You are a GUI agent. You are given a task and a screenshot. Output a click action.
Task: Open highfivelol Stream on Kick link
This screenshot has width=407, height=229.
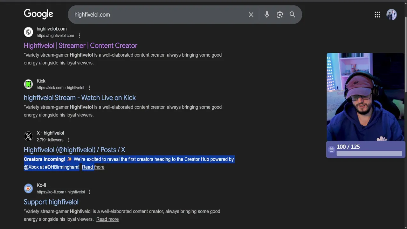pos(79,98)
